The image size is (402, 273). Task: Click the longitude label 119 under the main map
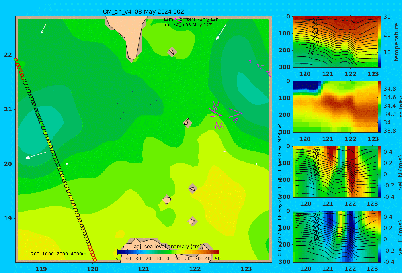pyautogui.click(x=41, y=269)
